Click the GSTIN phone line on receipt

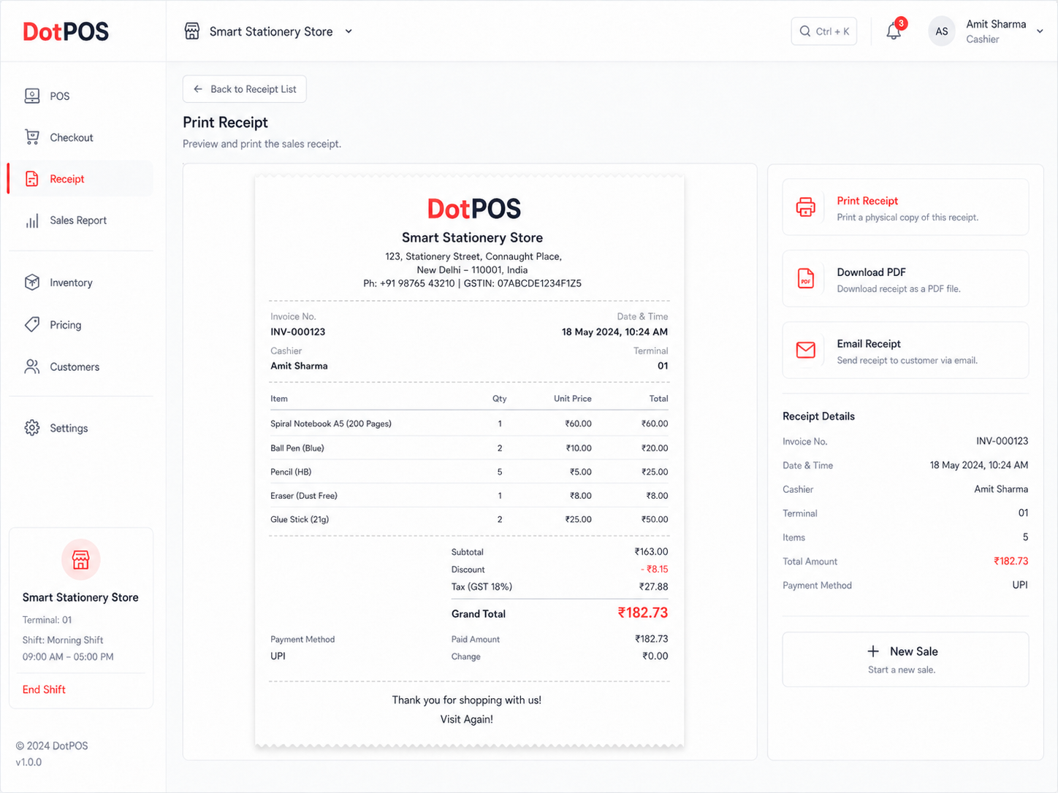pos(472,283)
